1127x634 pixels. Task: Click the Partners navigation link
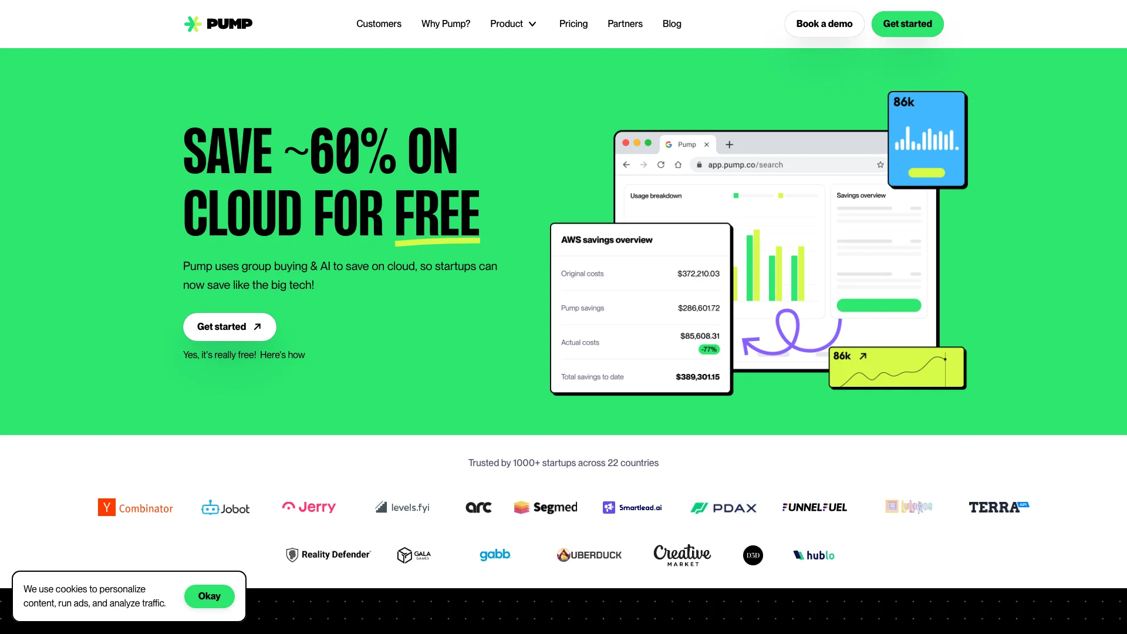625,23
